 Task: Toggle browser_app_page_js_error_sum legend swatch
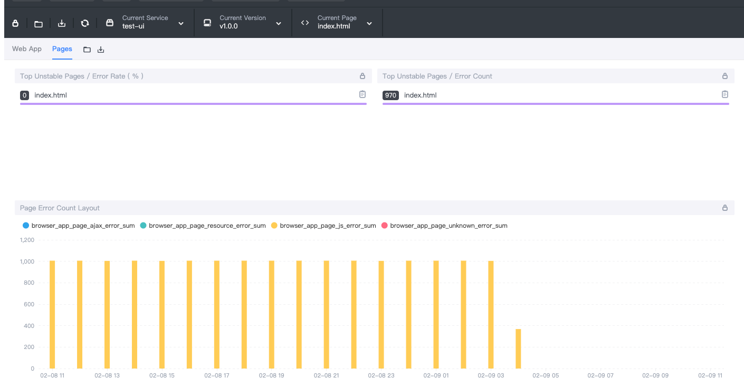pyautogui.click(x=274, y=226)
